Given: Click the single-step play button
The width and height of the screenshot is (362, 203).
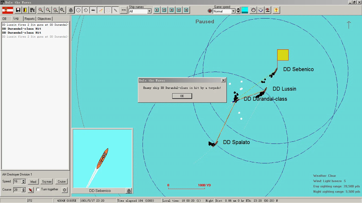Looking at the screenshot, I should tap(157, 10).
